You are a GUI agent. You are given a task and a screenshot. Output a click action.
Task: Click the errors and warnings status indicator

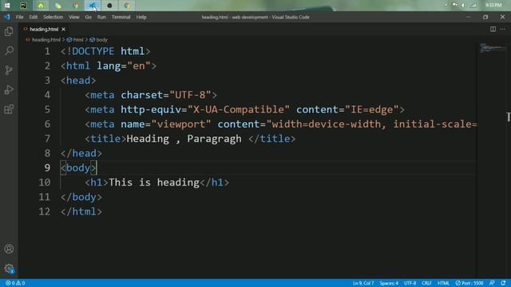point(15,283)
